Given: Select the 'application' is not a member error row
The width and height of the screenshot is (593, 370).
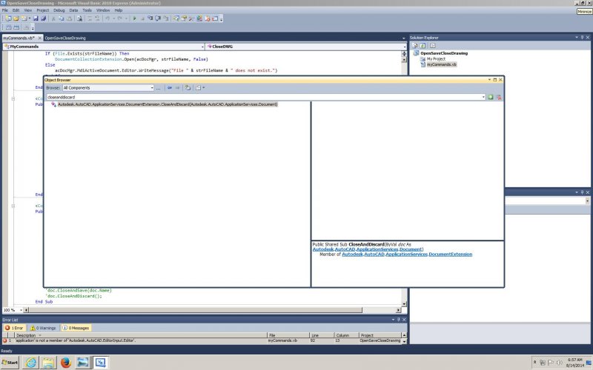Looking at the screenshot, I should [x=202, y=340].
